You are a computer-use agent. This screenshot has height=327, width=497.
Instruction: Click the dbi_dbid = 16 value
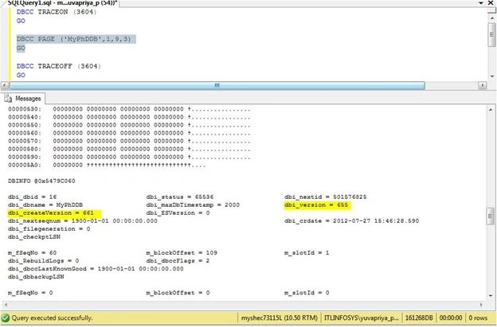[33, 197]
